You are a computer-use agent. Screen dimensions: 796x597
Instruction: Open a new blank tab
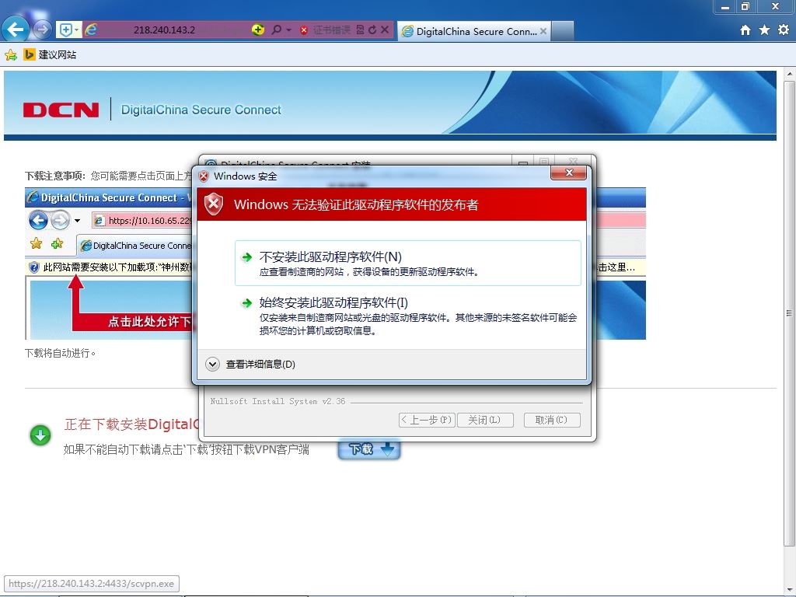pyautogui.click(x=563, y=31)
